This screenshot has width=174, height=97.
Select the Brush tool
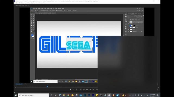coord(34,20)
